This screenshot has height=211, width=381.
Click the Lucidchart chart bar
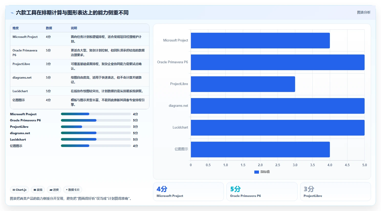(278, 128)
